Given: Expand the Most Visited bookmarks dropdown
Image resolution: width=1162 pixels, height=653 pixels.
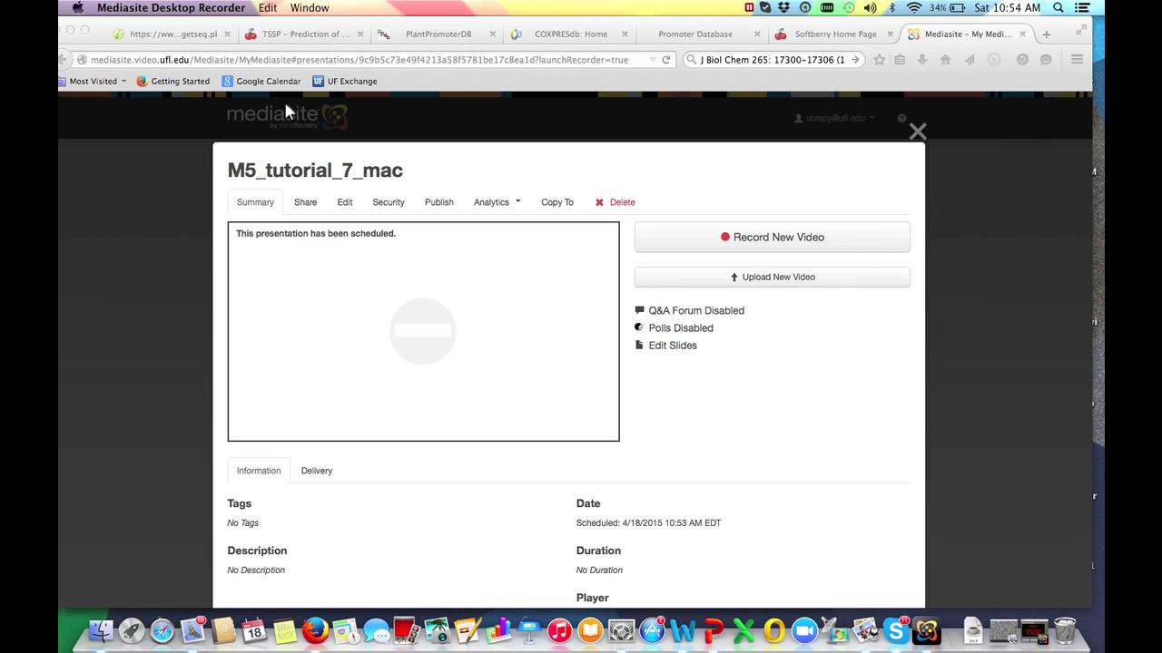Looking at the screenshot, I should (x=98, y=81).
